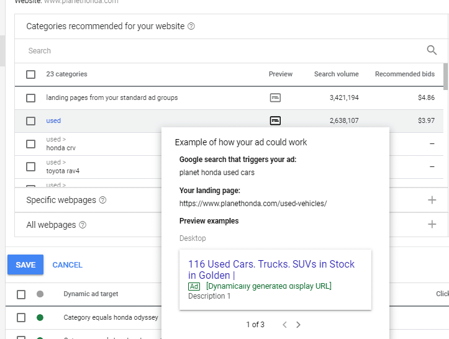Go to next ad preview example
Viewport: 449px width, 339px height.
298,325
